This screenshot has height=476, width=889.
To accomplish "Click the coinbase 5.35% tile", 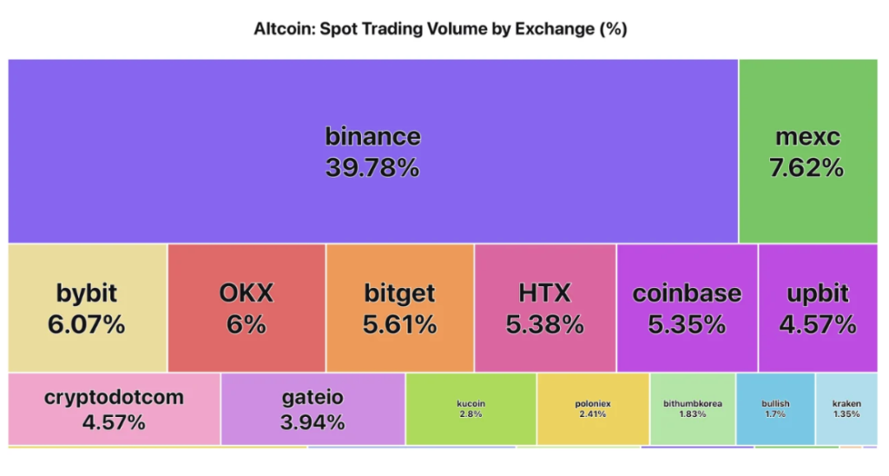I will (x=687, y=308).
